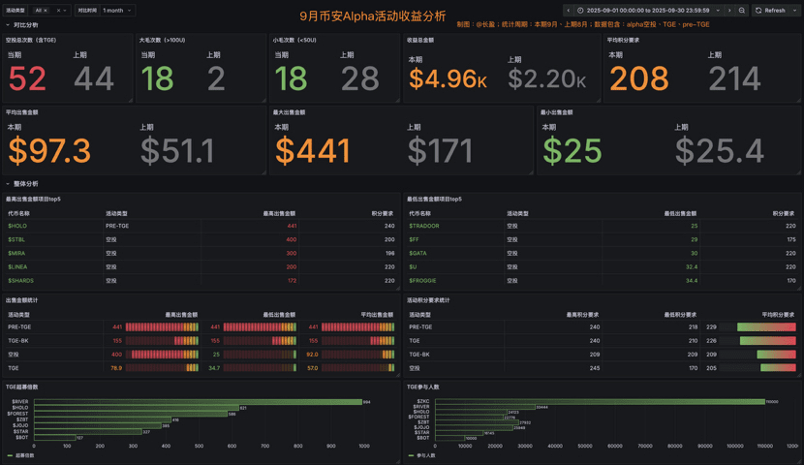Click the Refresh dashboard button
Image resolution: width=804 pixels, height=465 pixels.
pyautogui.click(x=771, y=11)
